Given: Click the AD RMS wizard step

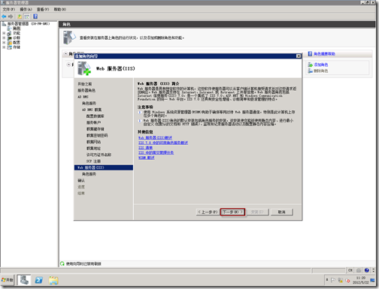Looking at the screenshot, I should 83,97.
